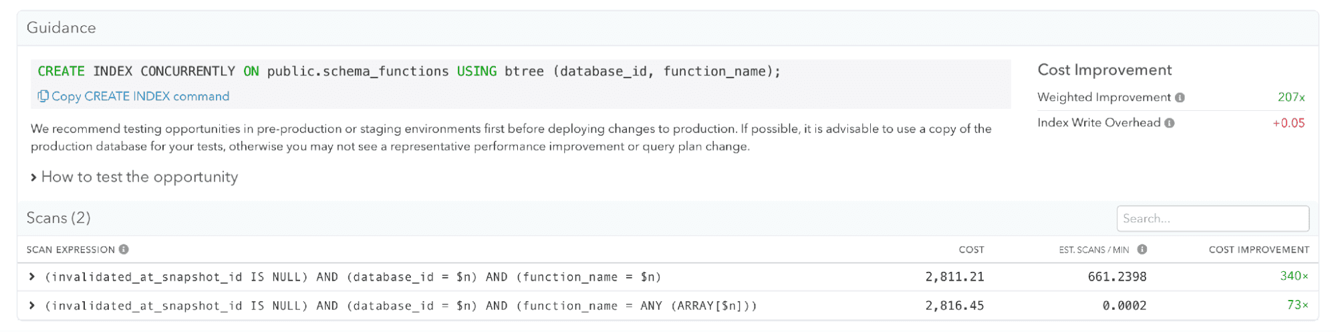1336x332 pixels.
Task: Click the clipboard icon beside Copy CREATE INDEX
Action: [43, 96]
